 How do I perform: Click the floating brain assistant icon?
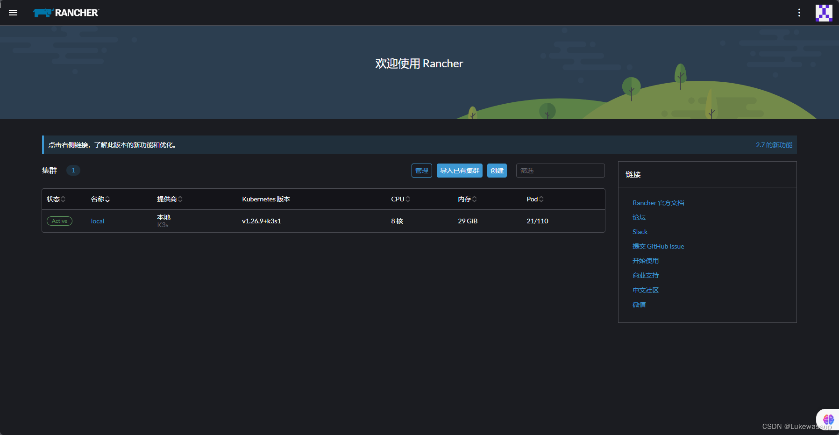pos(828,419)
